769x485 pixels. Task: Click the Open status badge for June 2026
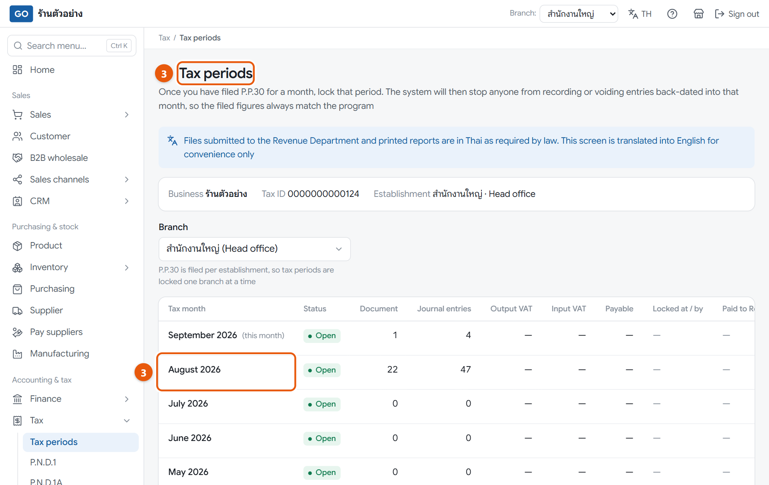322,439
